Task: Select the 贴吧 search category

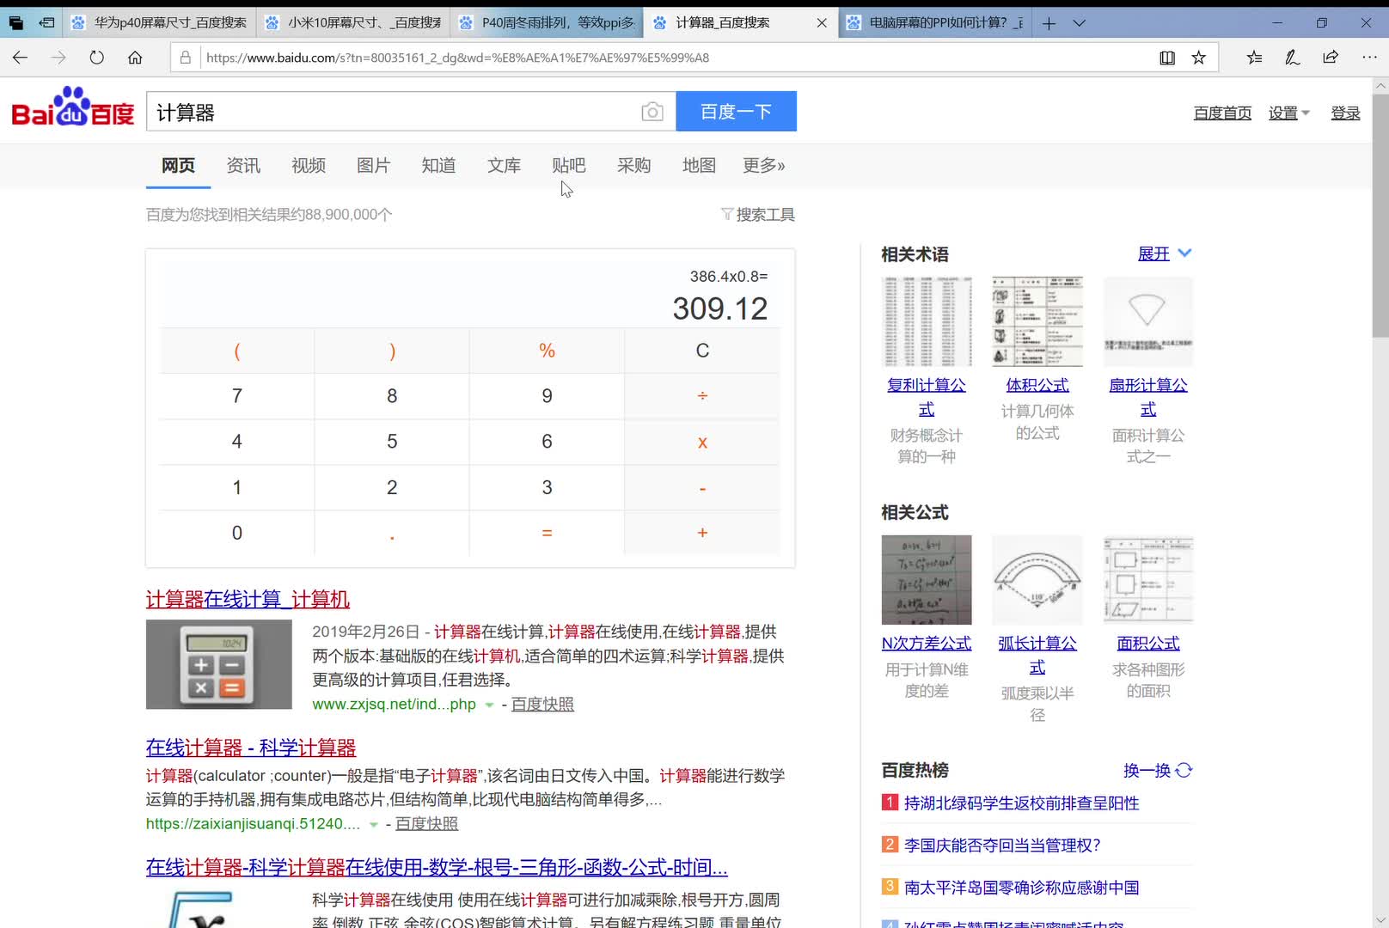Action: 568,165
